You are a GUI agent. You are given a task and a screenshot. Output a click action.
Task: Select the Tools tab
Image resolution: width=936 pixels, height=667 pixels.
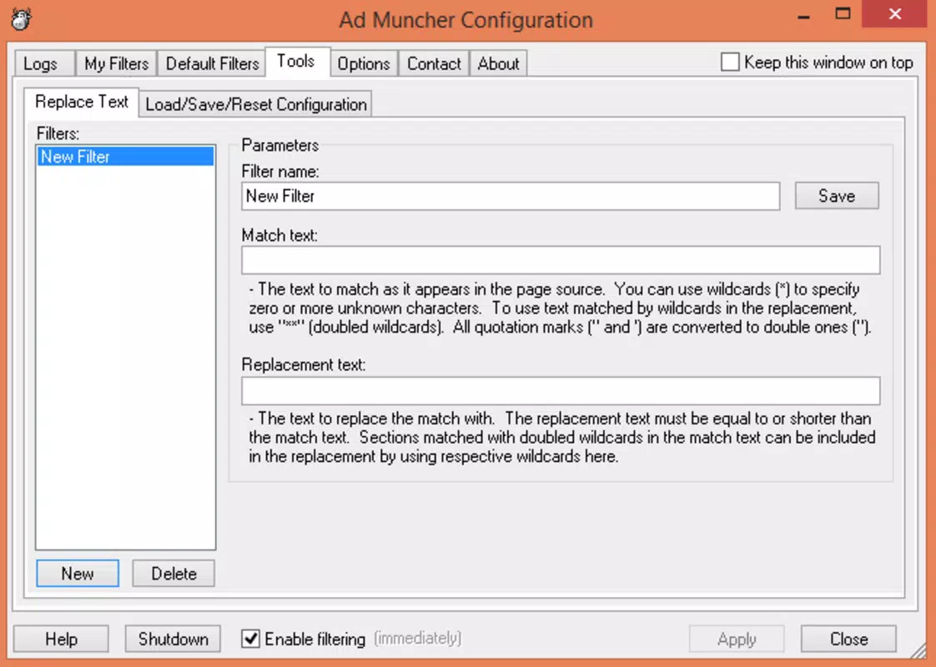click(297, 62)
